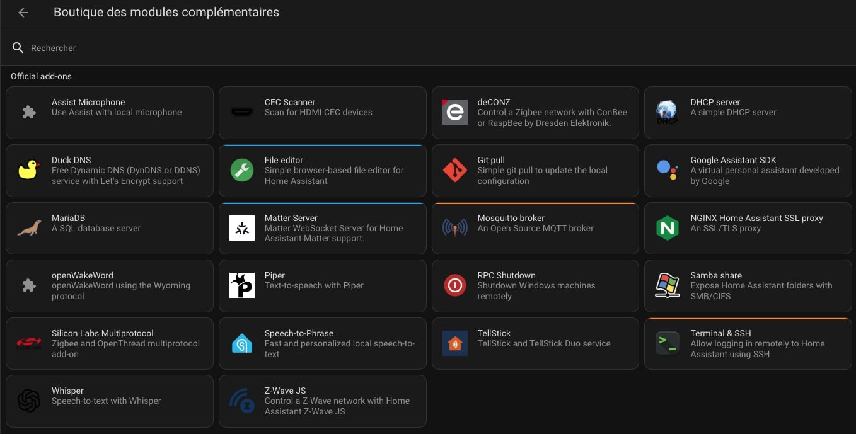The image size is (856, 434).
Task: Go back using the arrow icon
Action: 23,13
